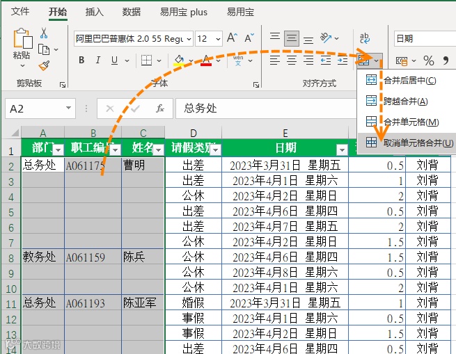Screen dimensions: 456x354
Task: Align text left
Action: point(275,61)
